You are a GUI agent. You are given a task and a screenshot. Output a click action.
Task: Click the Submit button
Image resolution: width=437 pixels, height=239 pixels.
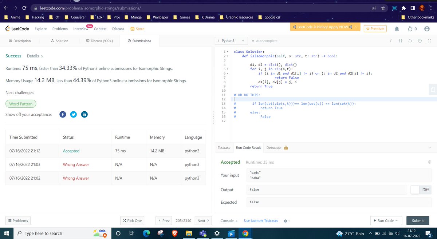point(418,220)
